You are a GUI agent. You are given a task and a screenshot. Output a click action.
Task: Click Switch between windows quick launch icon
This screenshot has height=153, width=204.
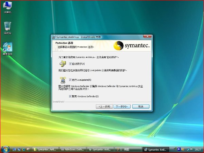[19, 150]
